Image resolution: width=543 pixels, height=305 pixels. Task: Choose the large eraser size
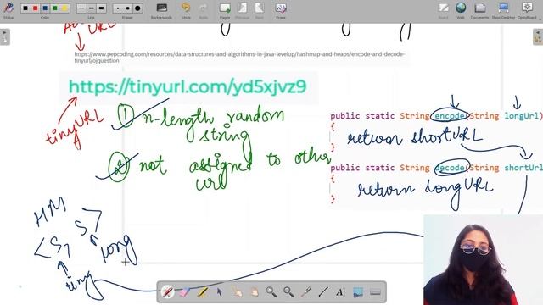pos(137,8)
